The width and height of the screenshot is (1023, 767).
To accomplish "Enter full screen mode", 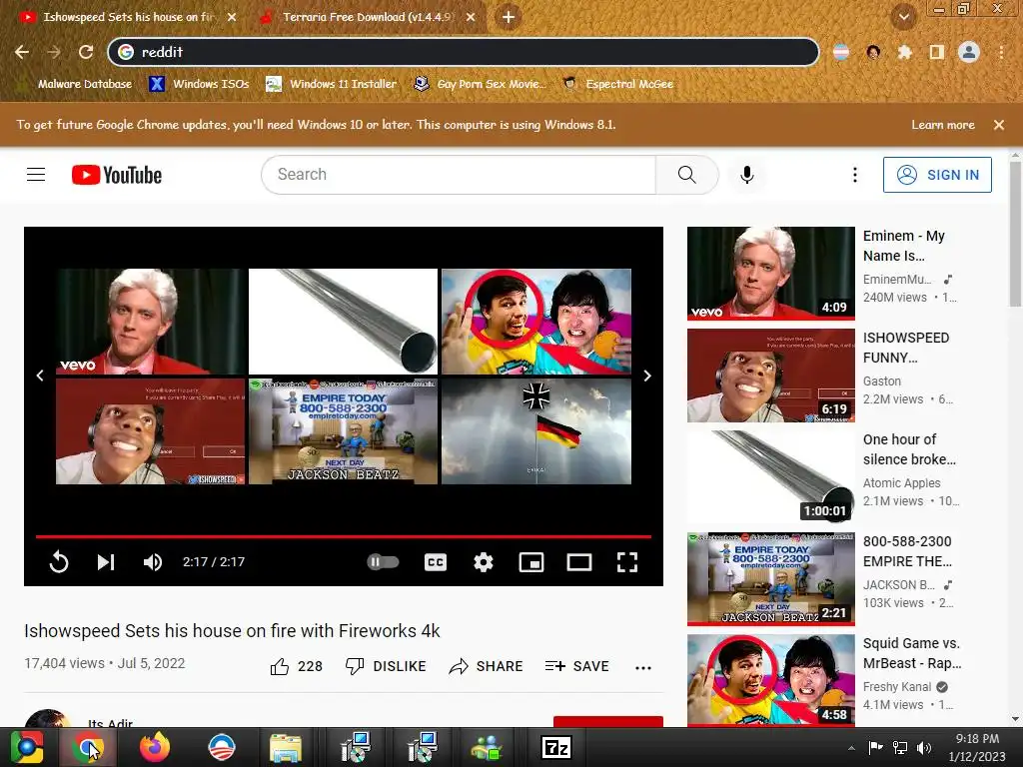I will coord(627,562).
